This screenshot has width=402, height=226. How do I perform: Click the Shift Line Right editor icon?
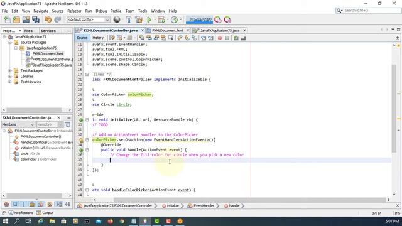[210, 38]
